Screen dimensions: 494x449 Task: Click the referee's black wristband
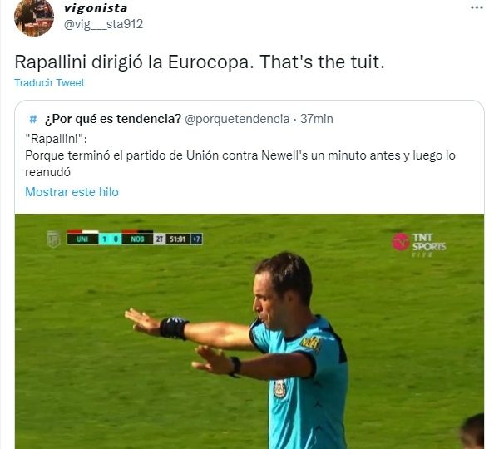174,328
